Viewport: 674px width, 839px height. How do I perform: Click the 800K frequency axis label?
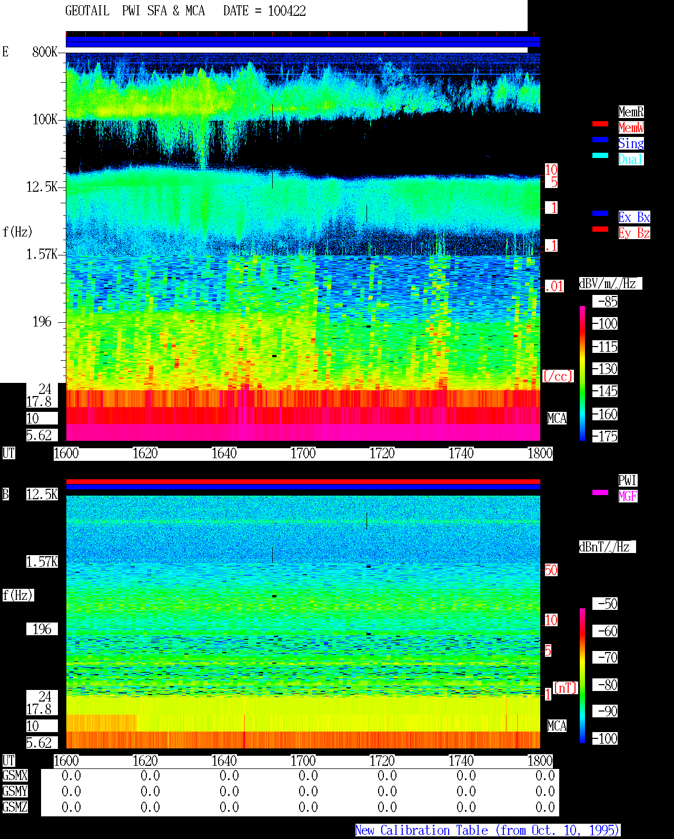click(x=45, y=52)
